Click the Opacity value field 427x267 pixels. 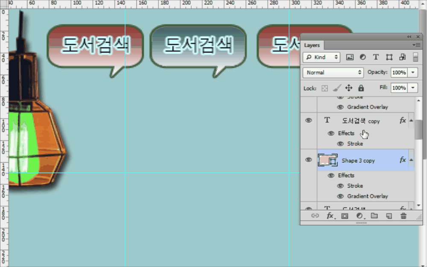(399, 73)
